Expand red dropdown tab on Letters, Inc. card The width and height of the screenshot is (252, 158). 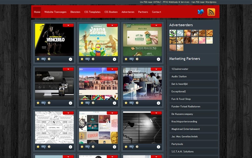coord(68,113)
